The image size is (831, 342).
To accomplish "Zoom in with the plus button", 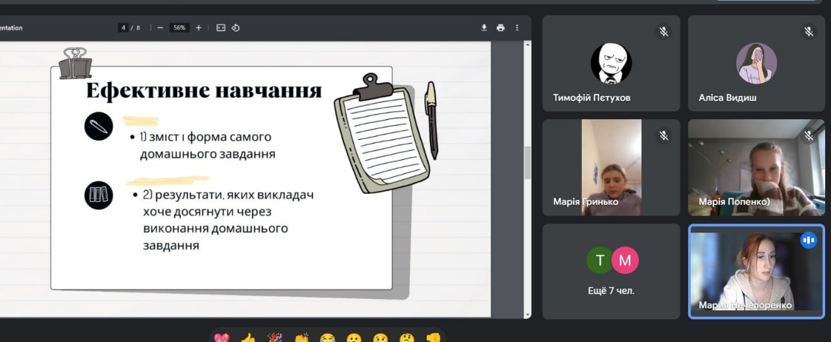I will (x=199, y=28).
